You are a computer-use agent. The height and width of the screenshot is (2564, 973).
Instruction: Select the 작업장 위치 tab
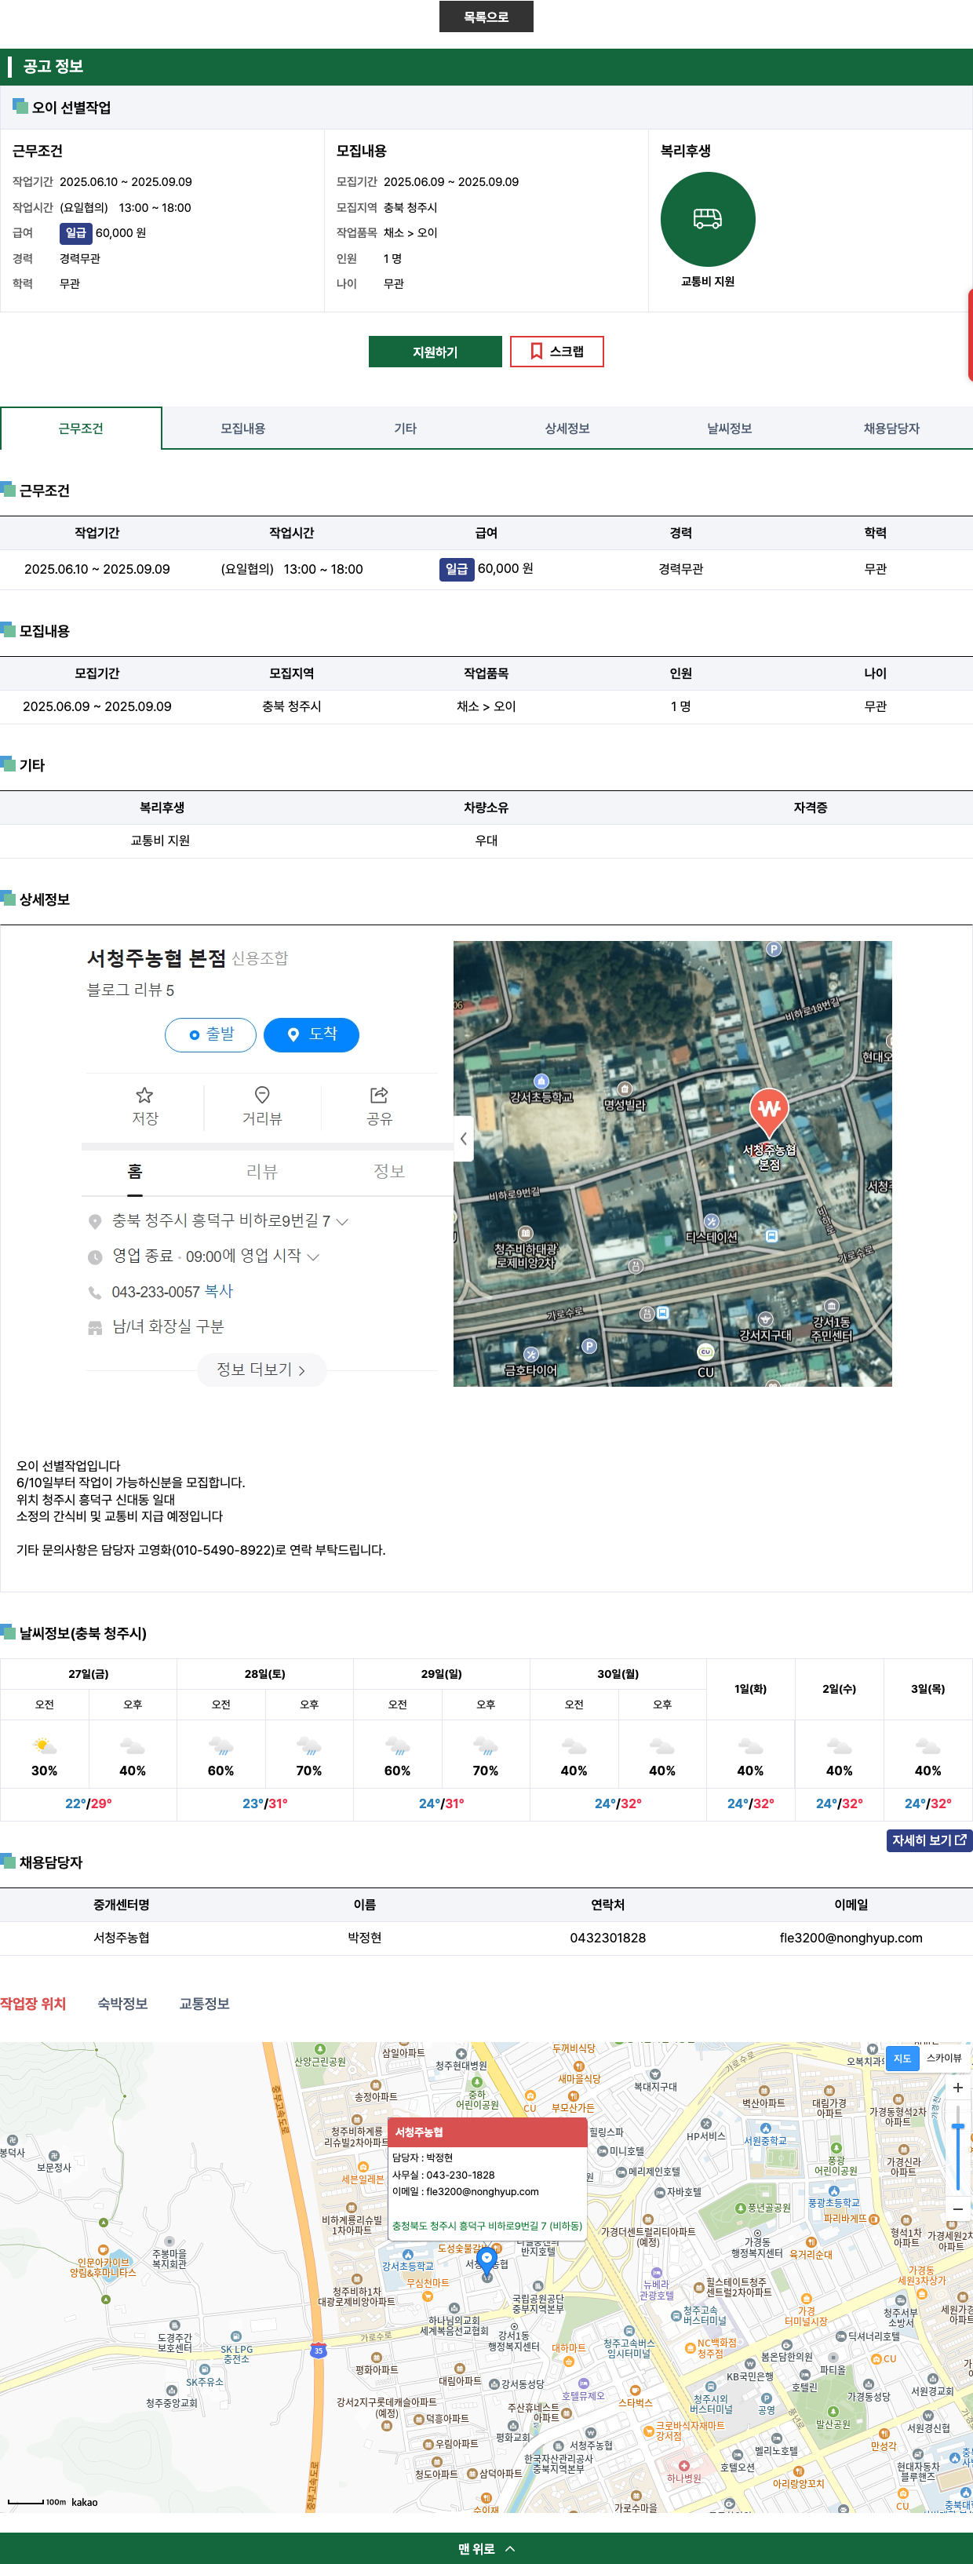(33, 2004)
